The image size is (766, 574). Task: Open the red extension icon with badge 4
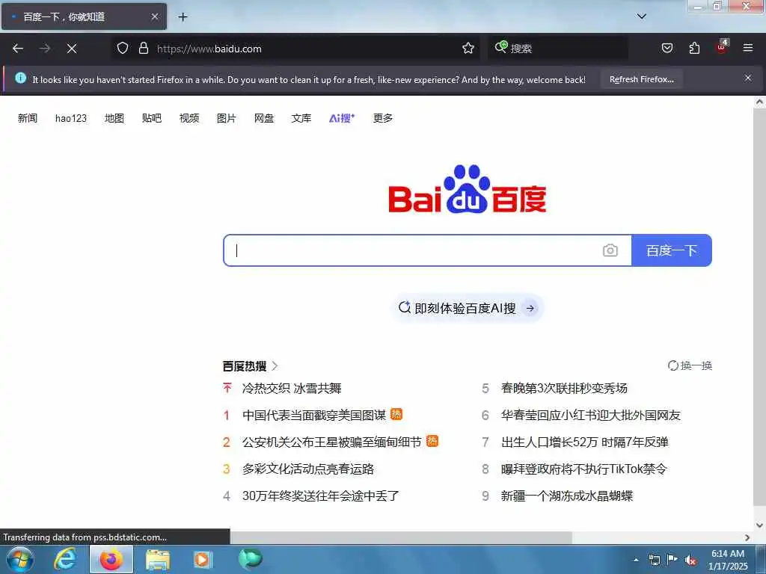722,47
